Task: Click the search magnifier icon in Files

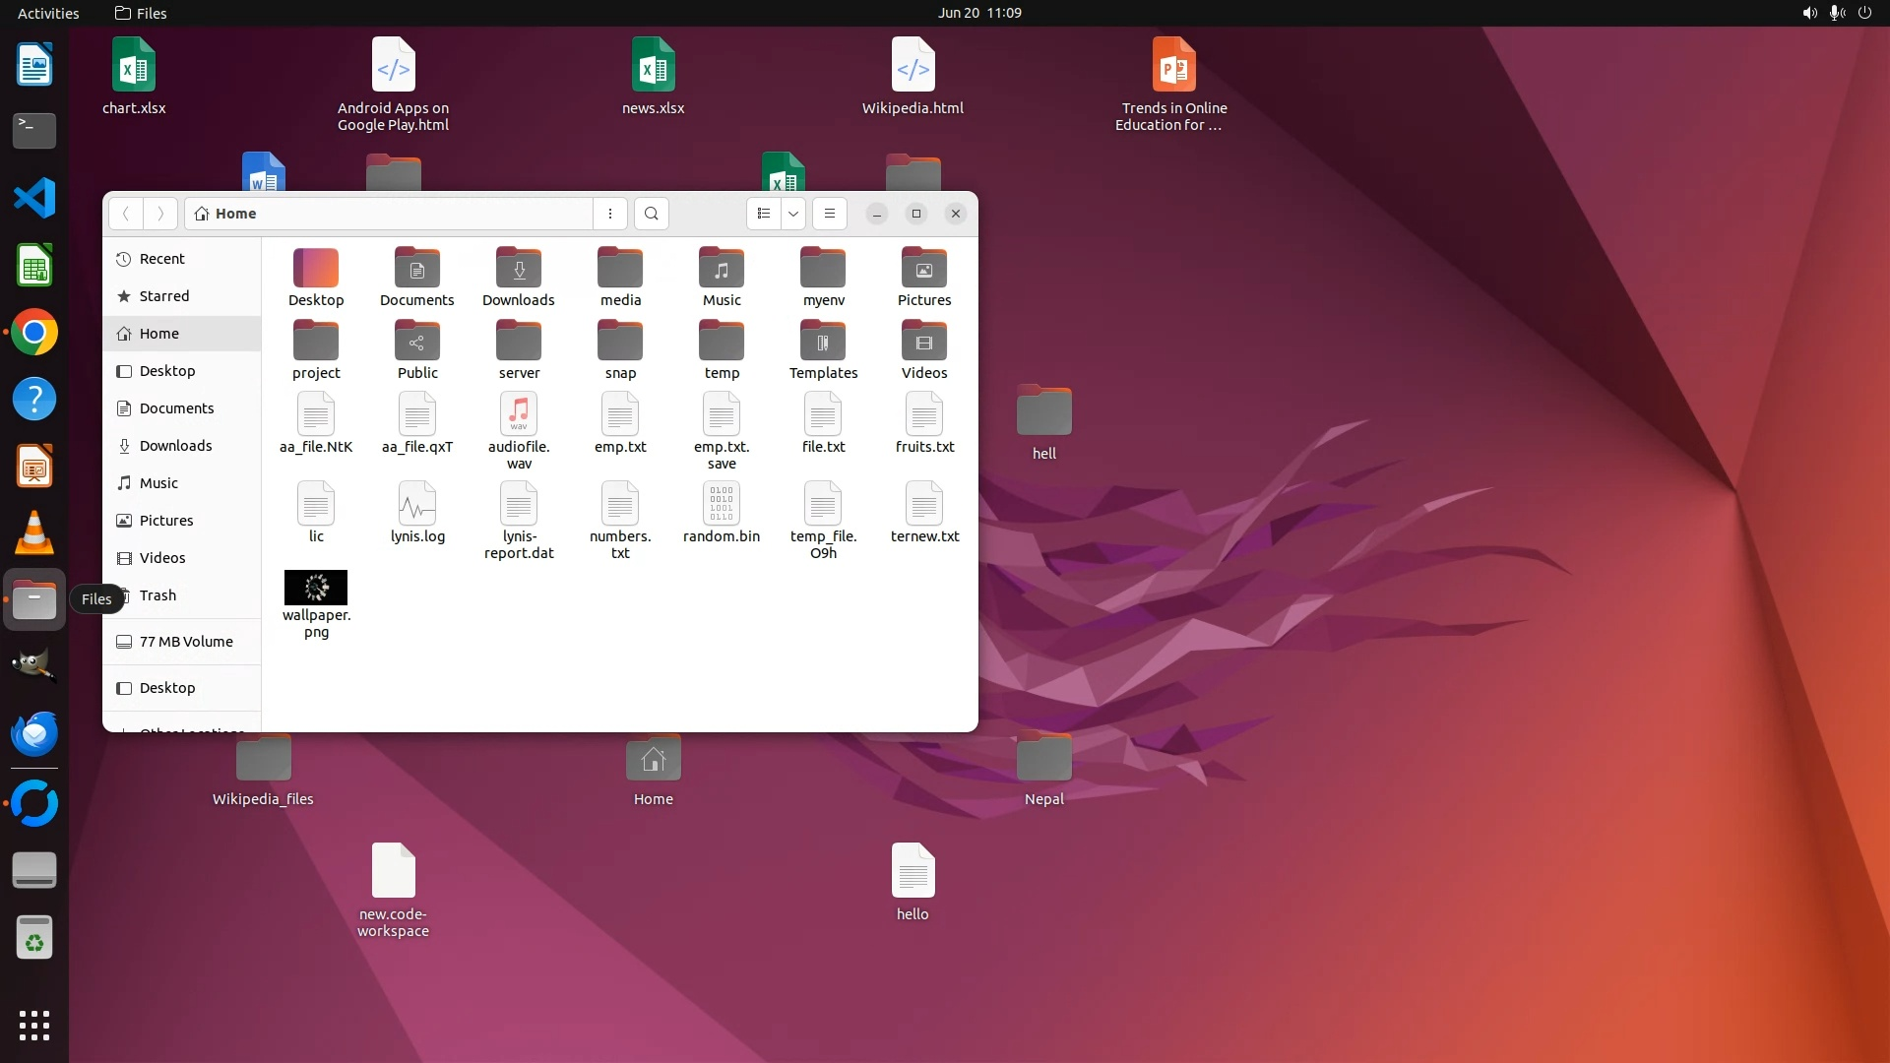Action: (x=651, y=214)
